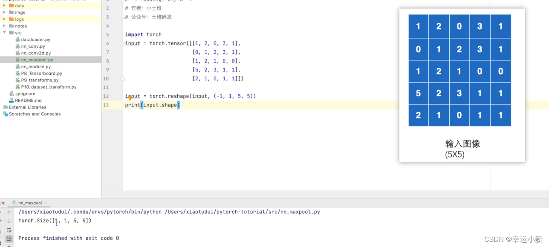The image size is (549, 247).
Task: Click the Down the Stack Trace arrow
Action: click(x=9, y=221)
